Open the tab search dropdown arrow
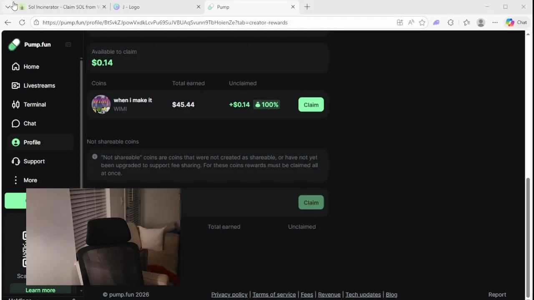Image resolution: width=534 pixels, height=300 pixels. pos(8,7)
